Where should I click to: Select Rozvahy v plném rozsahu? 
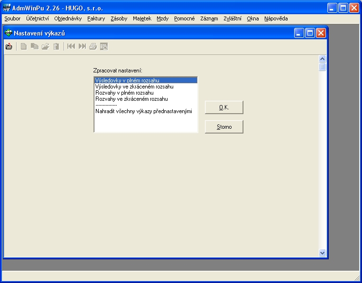click(x=146, y=93)
